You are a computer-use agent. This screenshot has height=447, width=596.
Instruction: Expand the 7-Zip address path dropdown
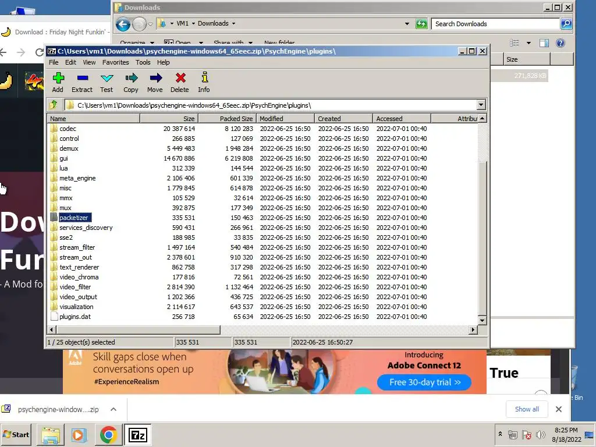tap(481, 105)
